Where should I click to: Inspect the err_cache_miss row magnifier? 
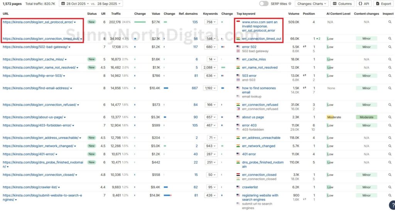(x=390, y=59)
